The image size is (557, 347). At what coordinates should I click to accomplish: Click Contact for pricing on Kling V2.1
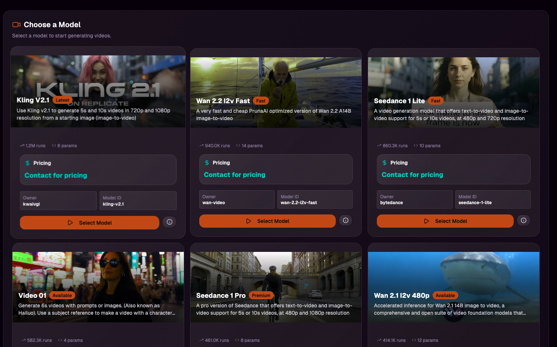(x=56, y=176)
